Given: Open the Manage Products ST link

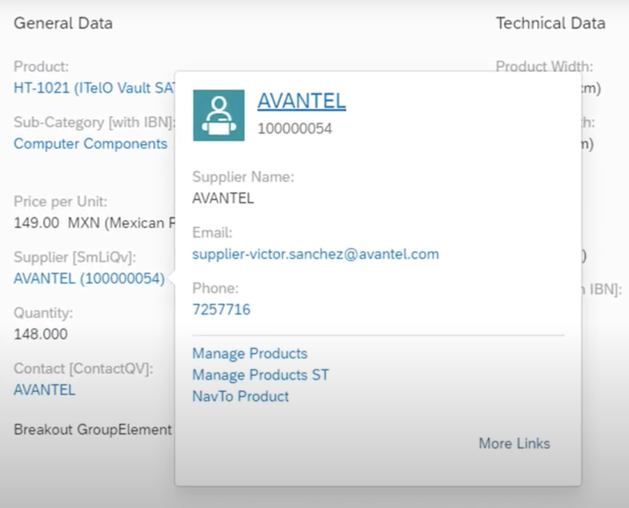Looking at the screenshot, I should (260, 375).
